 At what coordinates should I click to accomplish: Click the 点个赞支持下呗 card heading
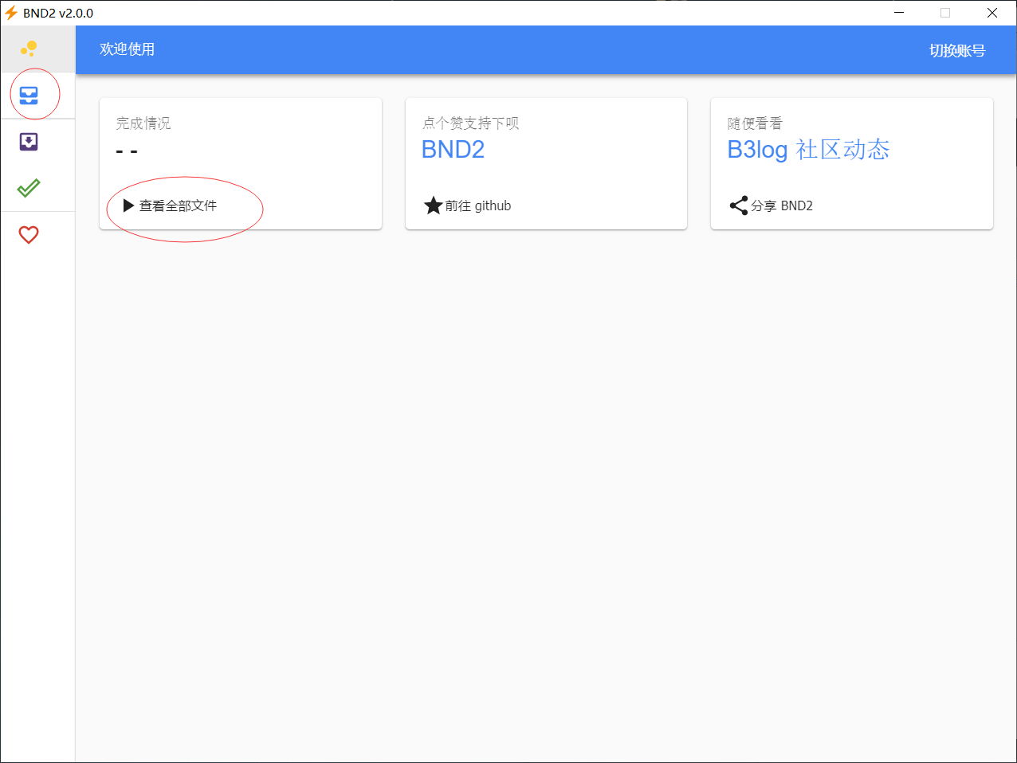point(470,123)
